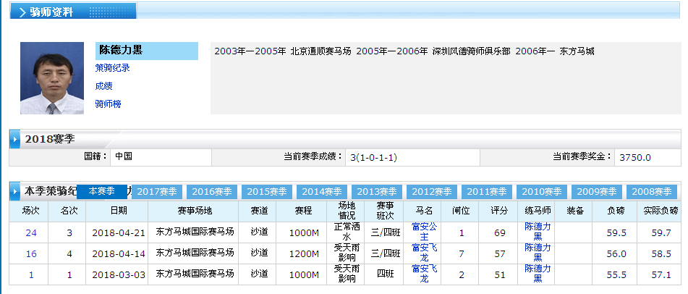Click the 陈德力黑 name heading
The image size is (688, 294).
point(121,50)
